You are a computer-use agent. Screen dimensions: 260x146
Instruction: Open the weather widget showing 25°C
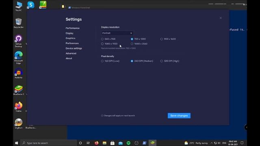[x=196, y=143]
